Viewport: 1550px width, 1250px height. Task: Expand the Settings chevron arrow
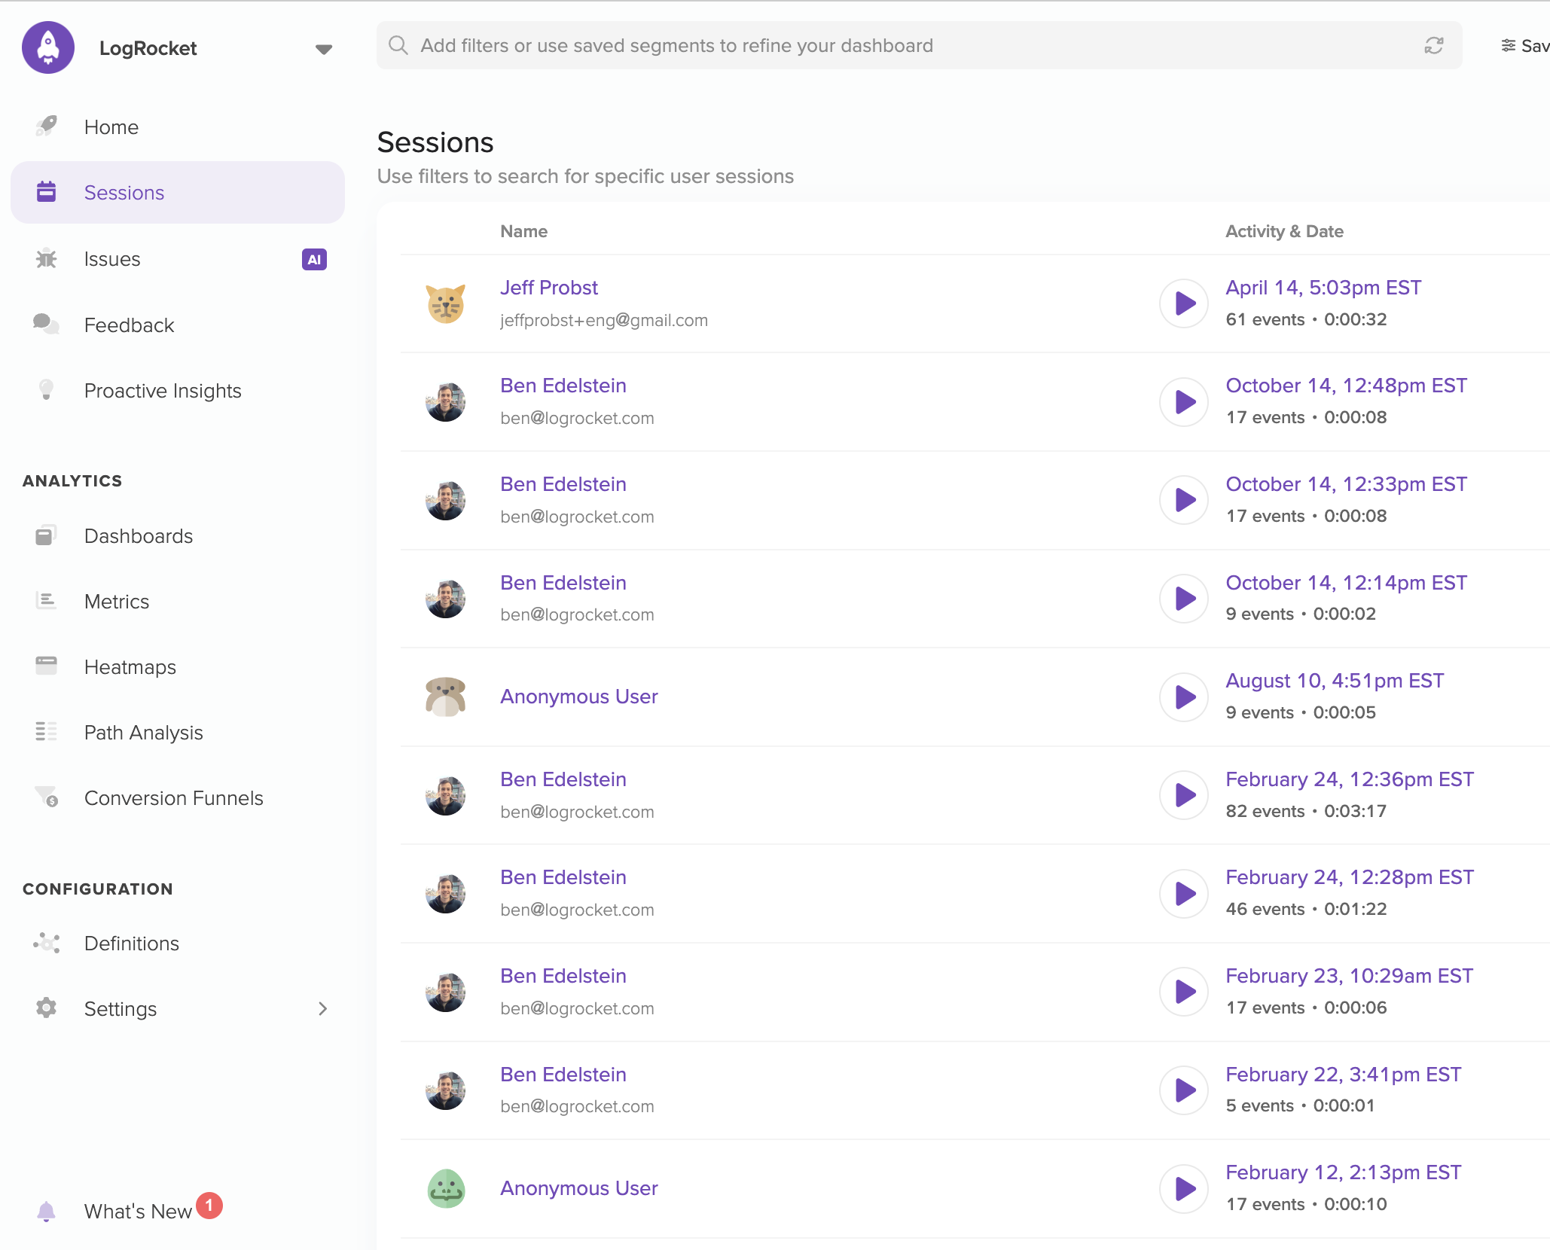click(x=323, y=1009)
